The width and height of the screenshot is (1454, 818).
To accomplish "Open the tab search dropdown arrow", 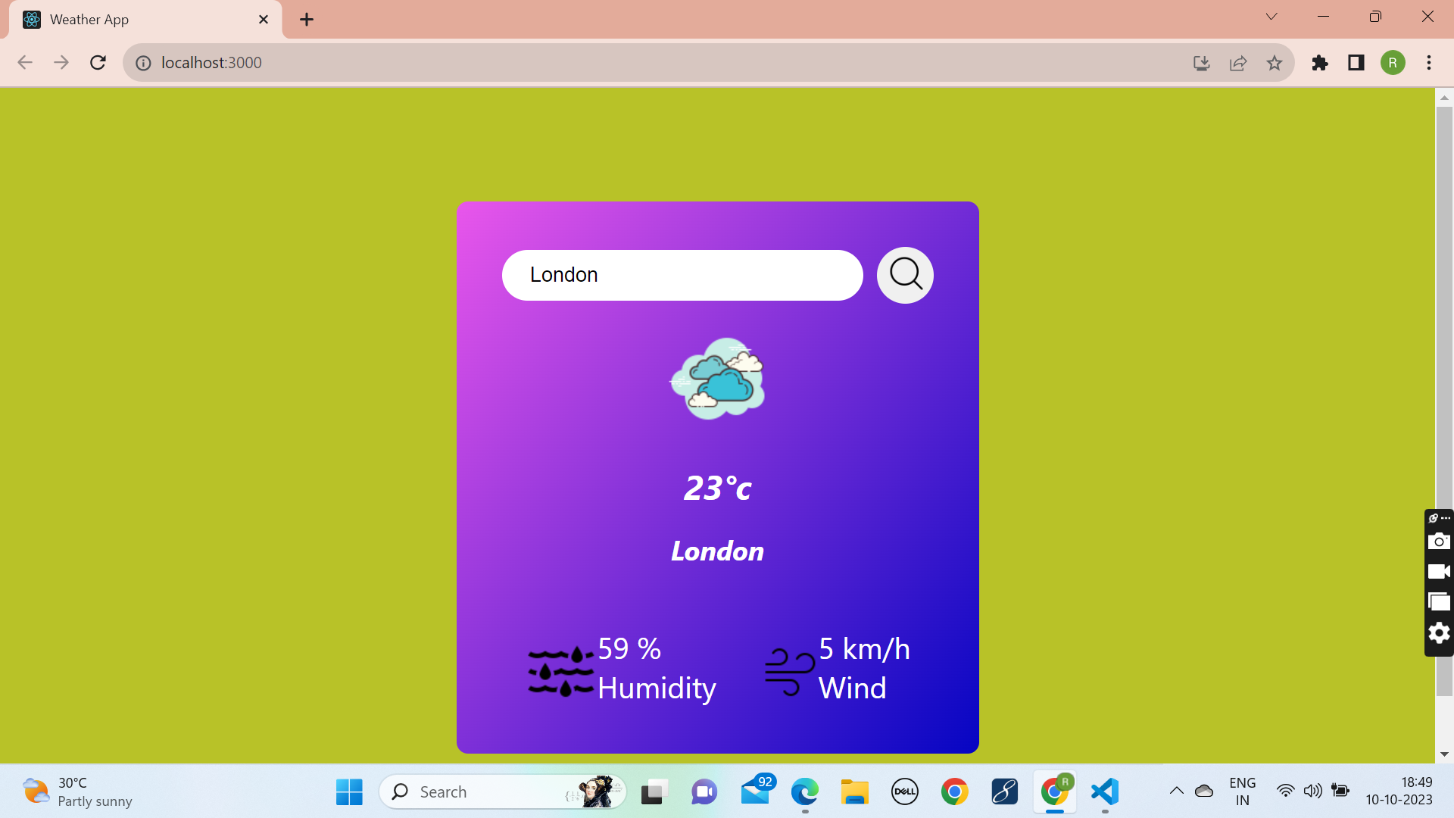I will pyautogui.click(x=1271, y=16).
